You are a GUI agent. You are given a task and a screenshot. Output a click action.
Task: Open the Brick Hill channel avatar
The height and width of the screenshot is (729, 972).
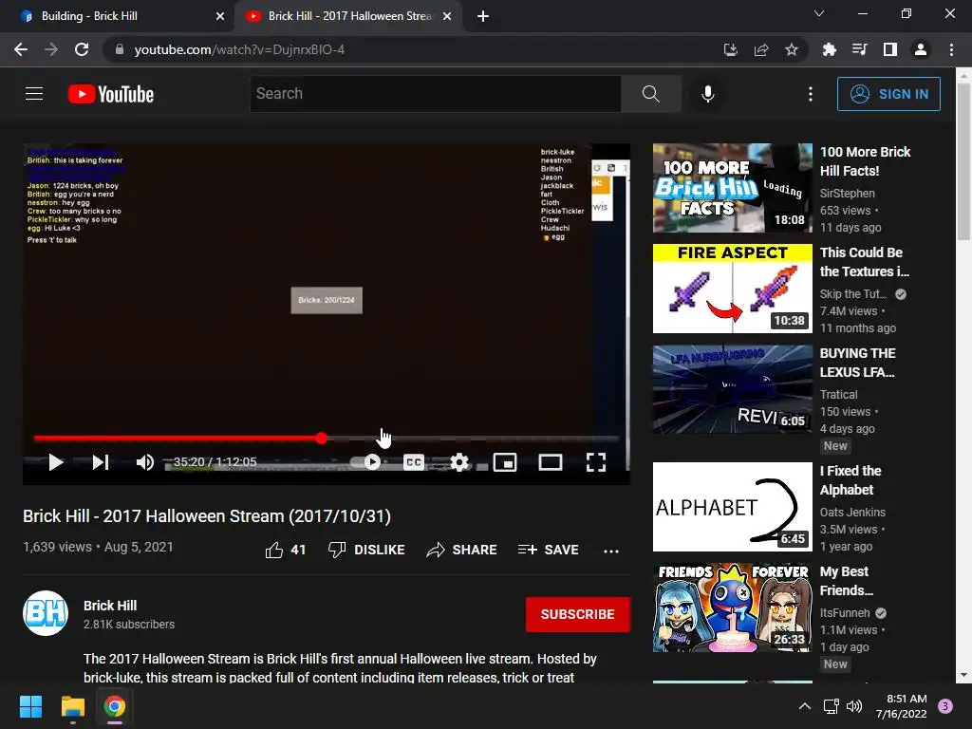point(46,613)
